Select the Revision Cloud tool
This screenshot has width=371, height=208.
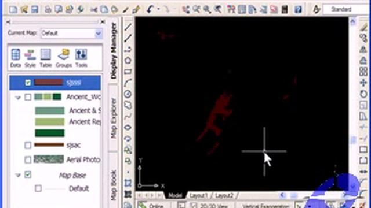click(x=128, y=105)
